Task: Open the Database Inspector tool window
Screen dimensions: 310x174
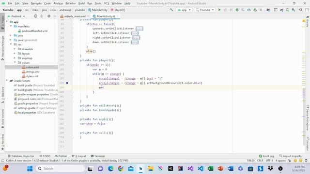Action: coord(21,156)
